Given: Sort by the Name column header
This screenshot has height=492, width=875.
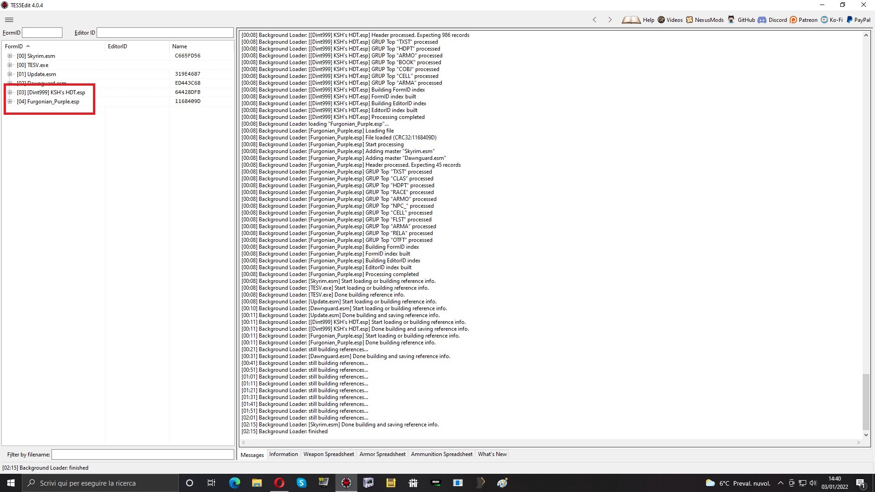Looking at the screenshot, I should pyautogui.click(x=201, y=46).
